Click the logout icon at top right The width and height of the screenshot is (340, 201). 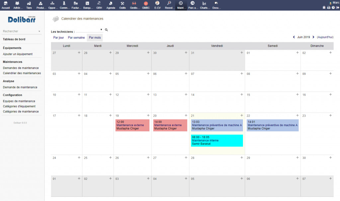[x=337, y=7]
